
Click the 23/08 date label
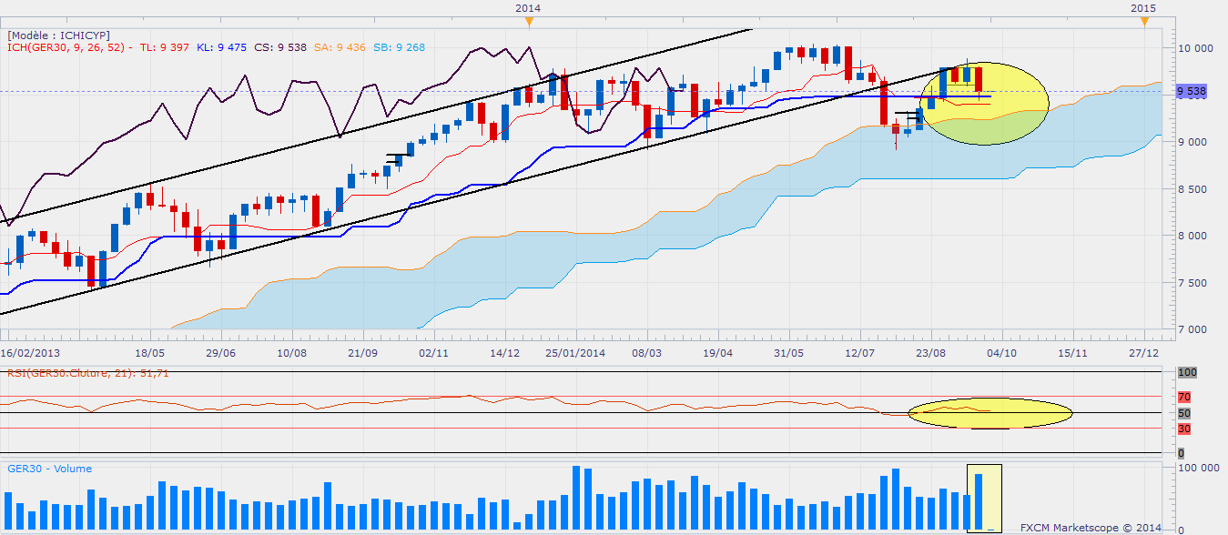click(930, 351)
